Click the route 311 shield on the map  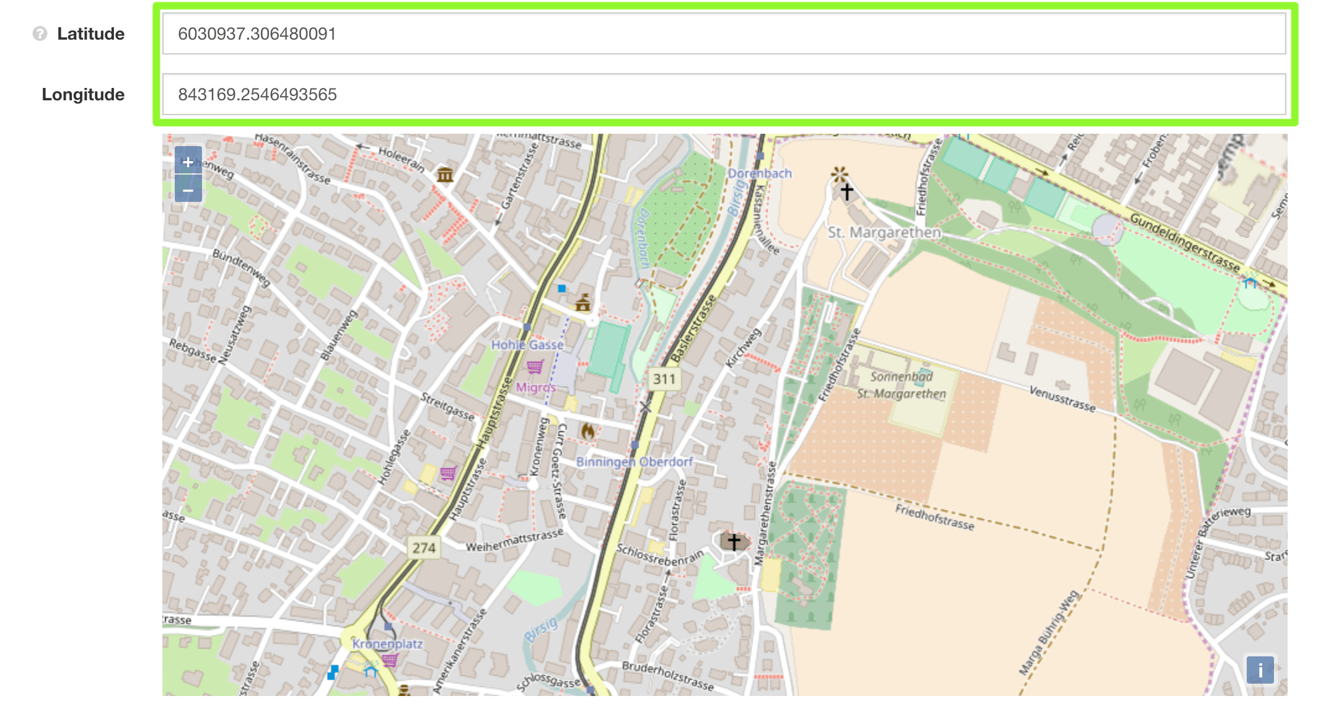pyautogui.click(x=664, y=379)
